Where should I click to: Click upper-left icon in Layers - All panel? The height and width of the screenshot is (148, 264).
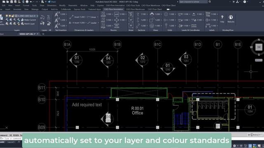coord(42,17)
